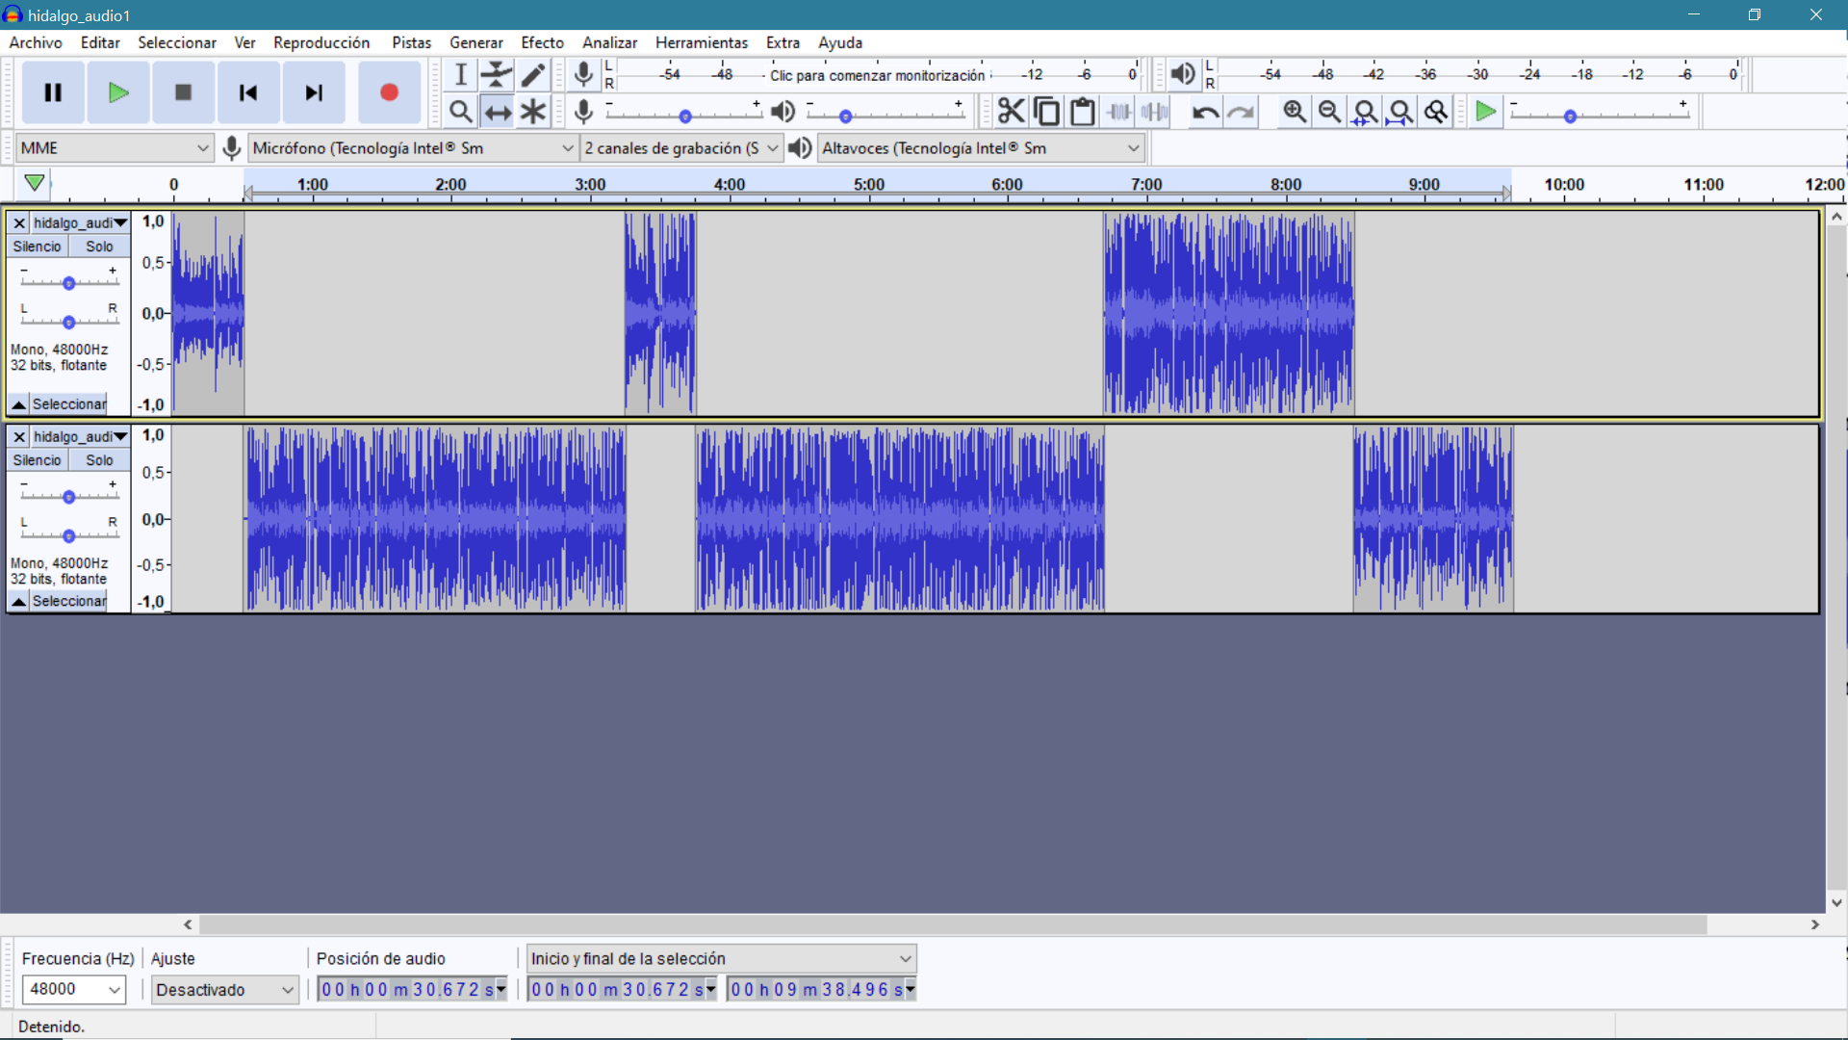Select the Envelope tool

(x=497, y=75)
